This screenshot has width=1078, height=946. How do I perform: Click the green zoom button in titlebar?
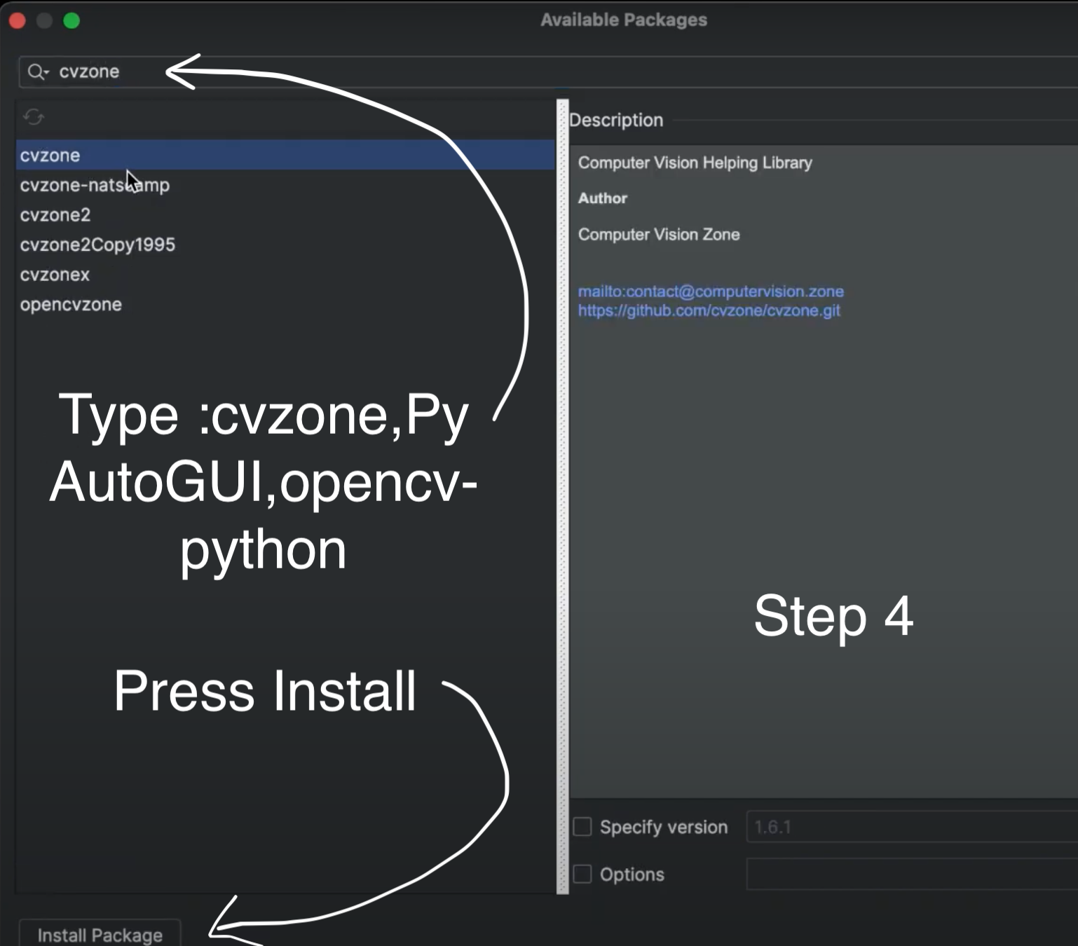pos(71,21)
